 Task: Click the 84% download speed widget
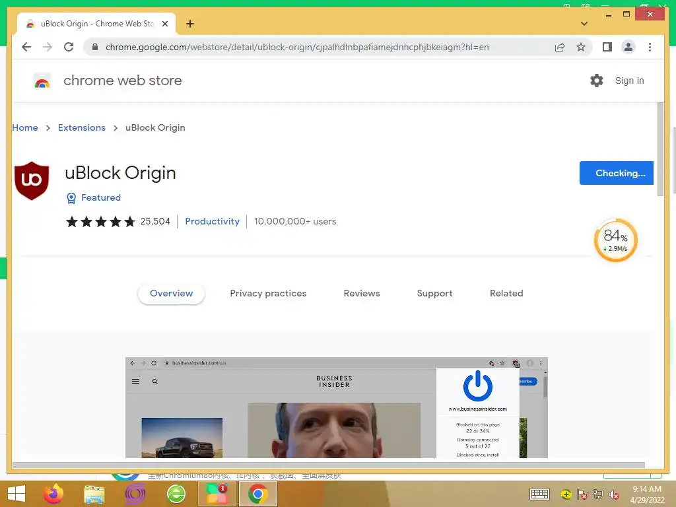(616, 240)
